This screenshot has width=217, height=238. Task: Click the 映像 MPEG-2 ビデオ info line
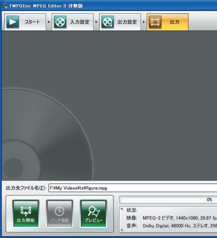point(172,218)
